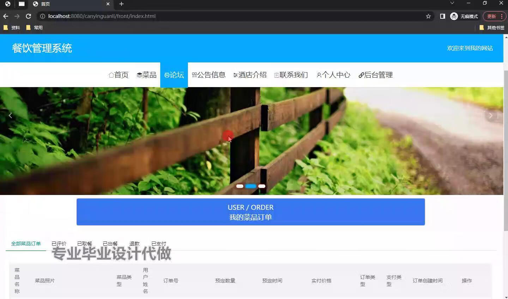Click the 预定数量 column header
Screen dimensions: 508x299
225,281
